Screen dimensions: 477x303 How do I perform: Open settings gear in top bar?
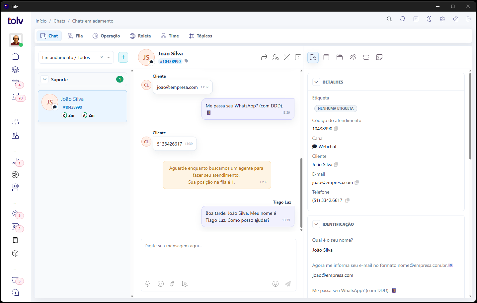(442, 19)
